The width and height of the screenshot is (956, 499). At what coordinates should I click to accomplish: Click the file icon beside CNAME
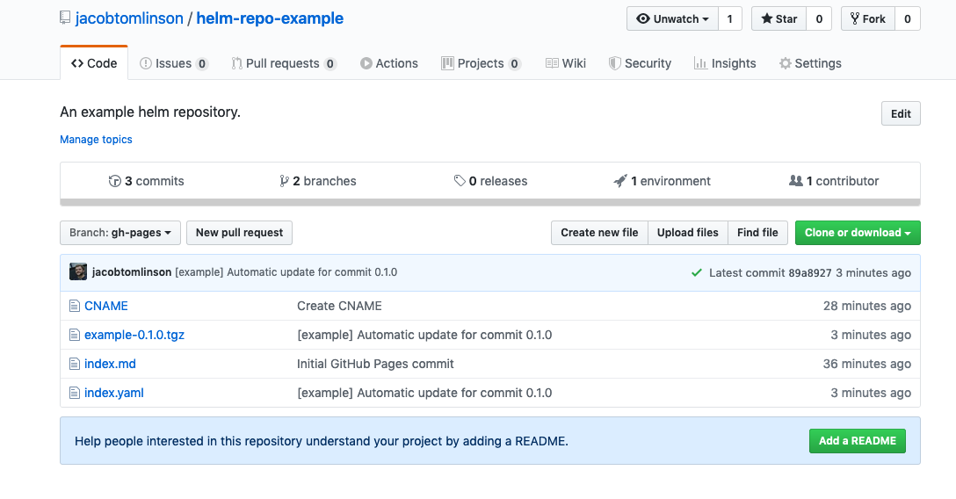[x=75, y=306]
